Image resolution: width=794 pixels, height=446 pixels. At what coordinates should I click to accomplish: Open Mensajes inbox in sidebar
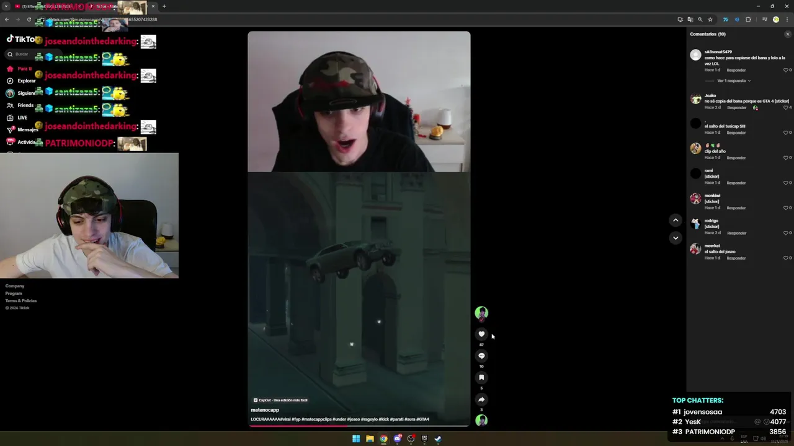click(22, 129)
